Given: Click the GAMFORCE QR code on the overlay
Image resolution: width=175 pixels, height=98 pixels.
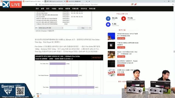Looking at the screenshot, I should [x=20, y=91].
